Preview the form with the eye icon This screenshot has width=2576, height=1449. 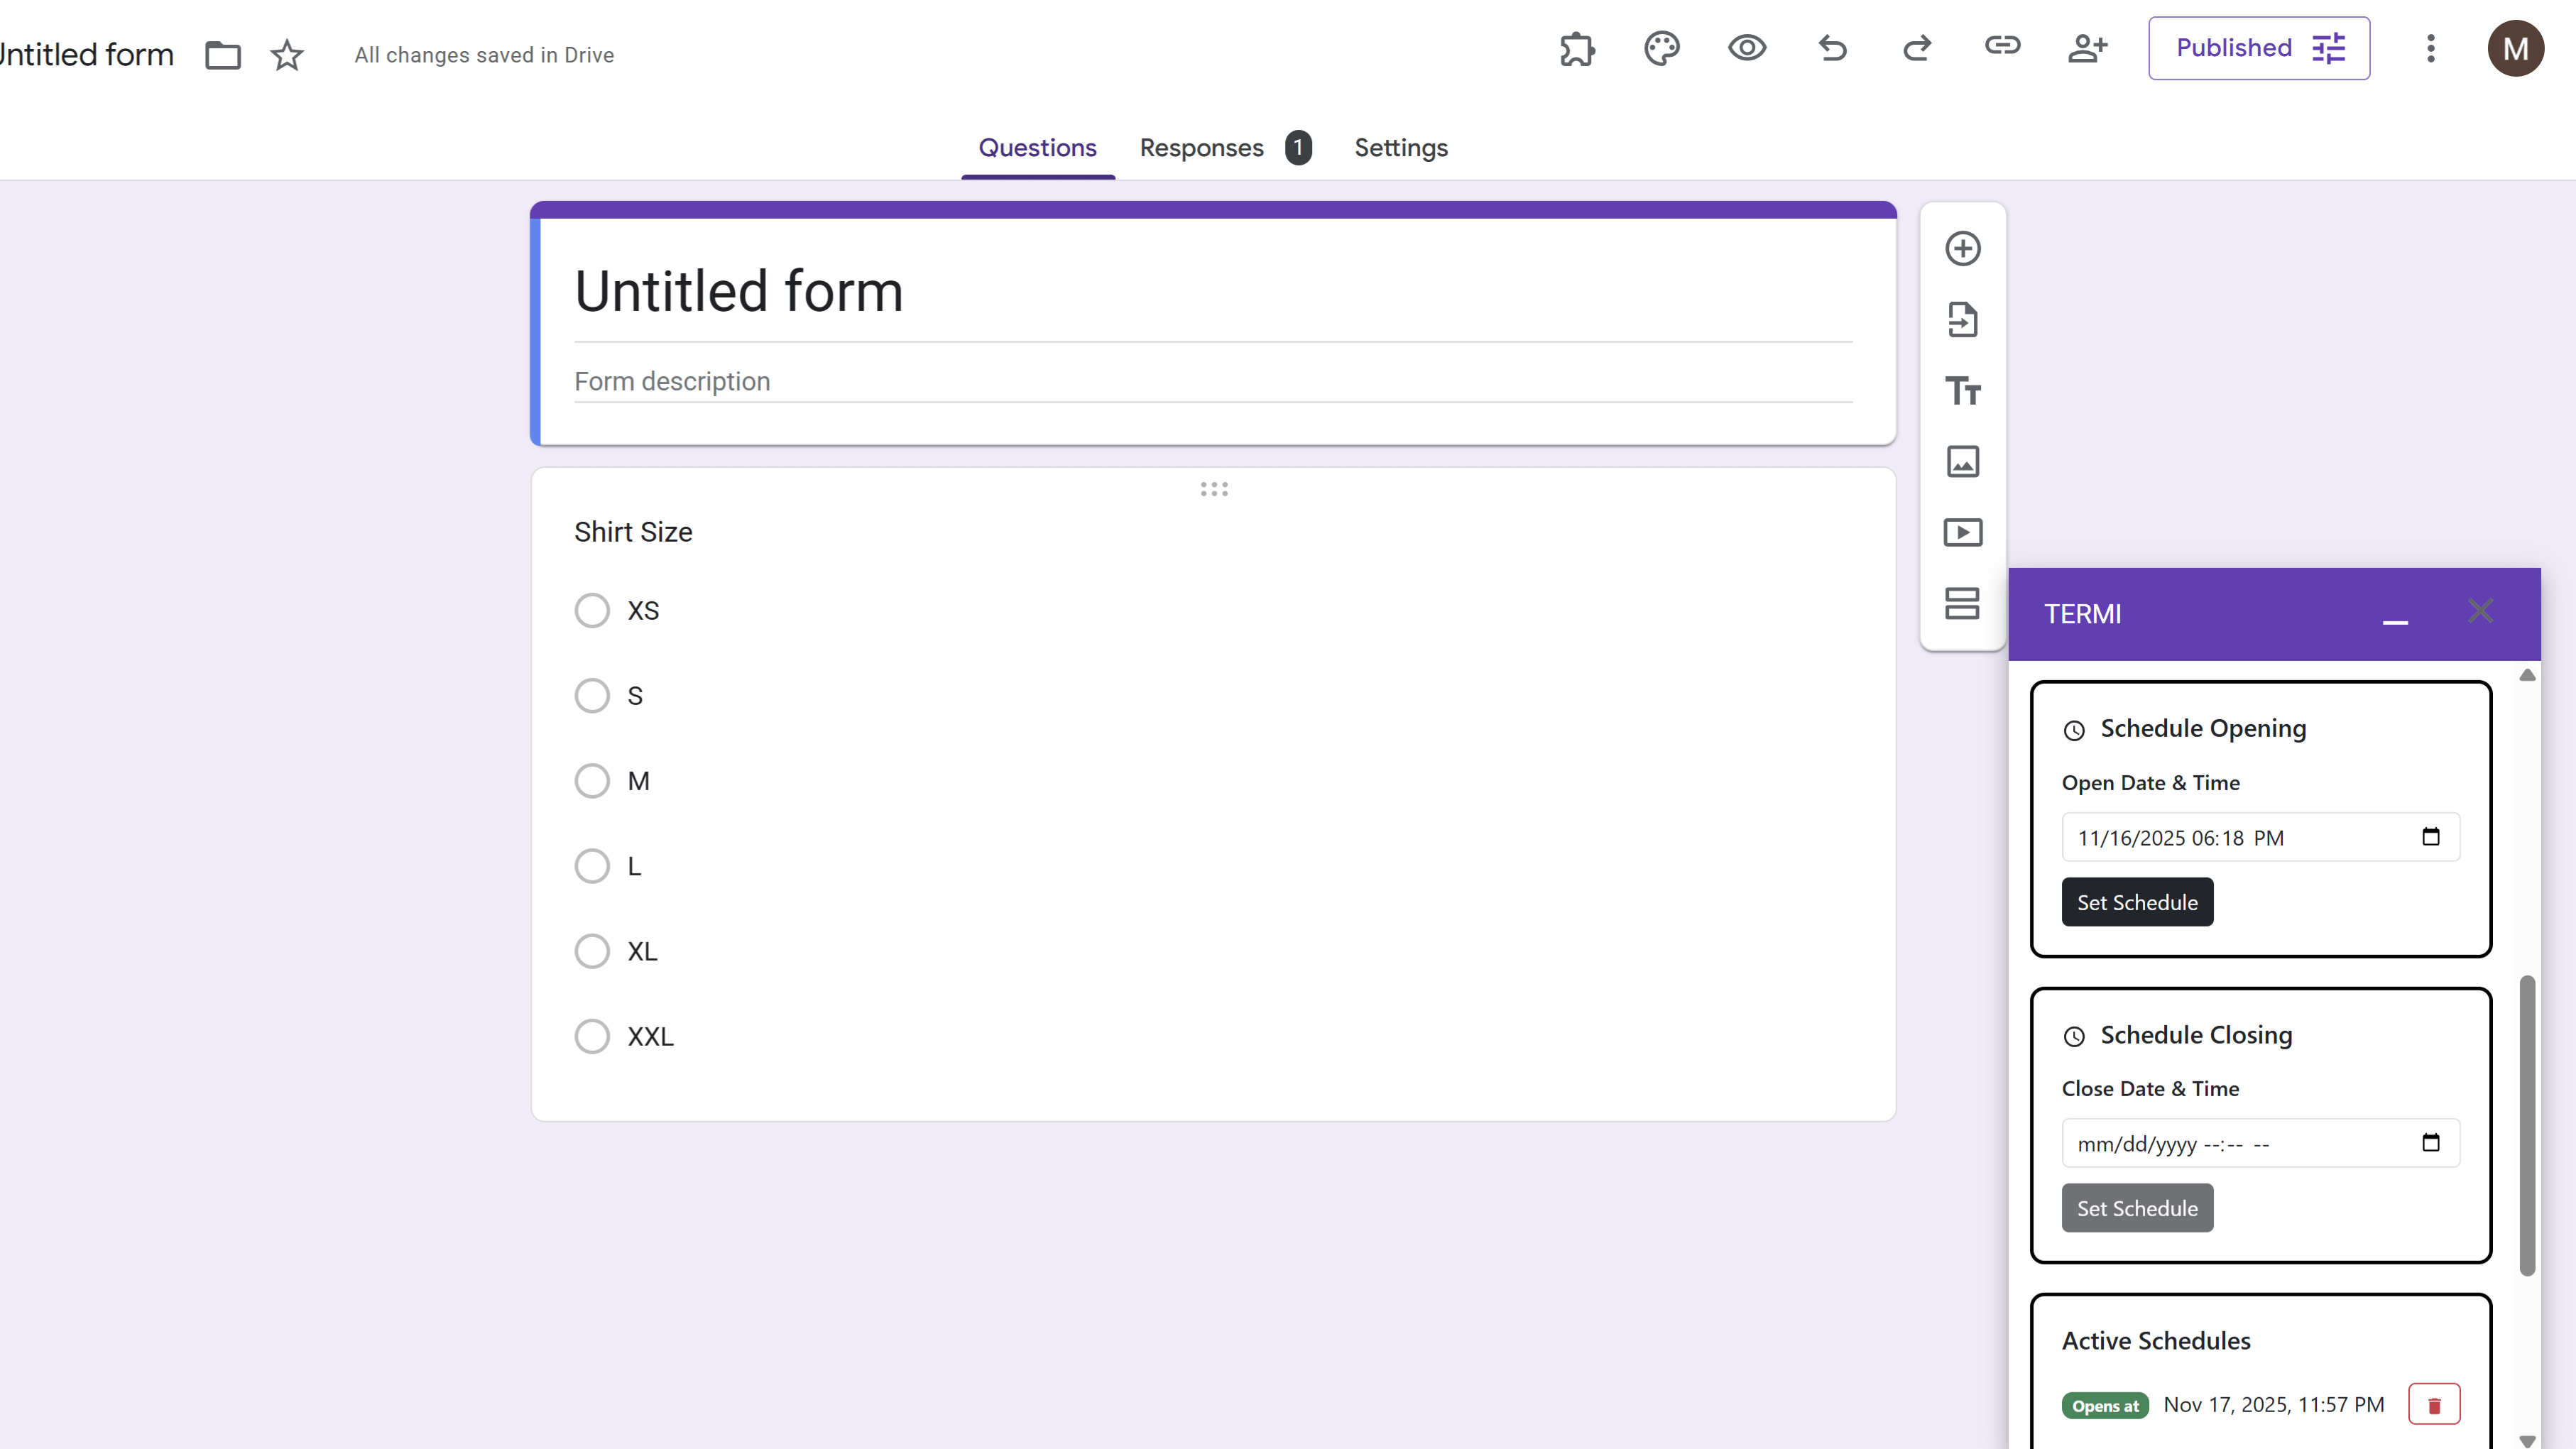click(1746, 48)
